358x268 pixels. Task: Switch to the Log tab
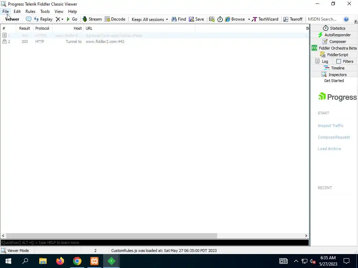(x=322, y=61)
